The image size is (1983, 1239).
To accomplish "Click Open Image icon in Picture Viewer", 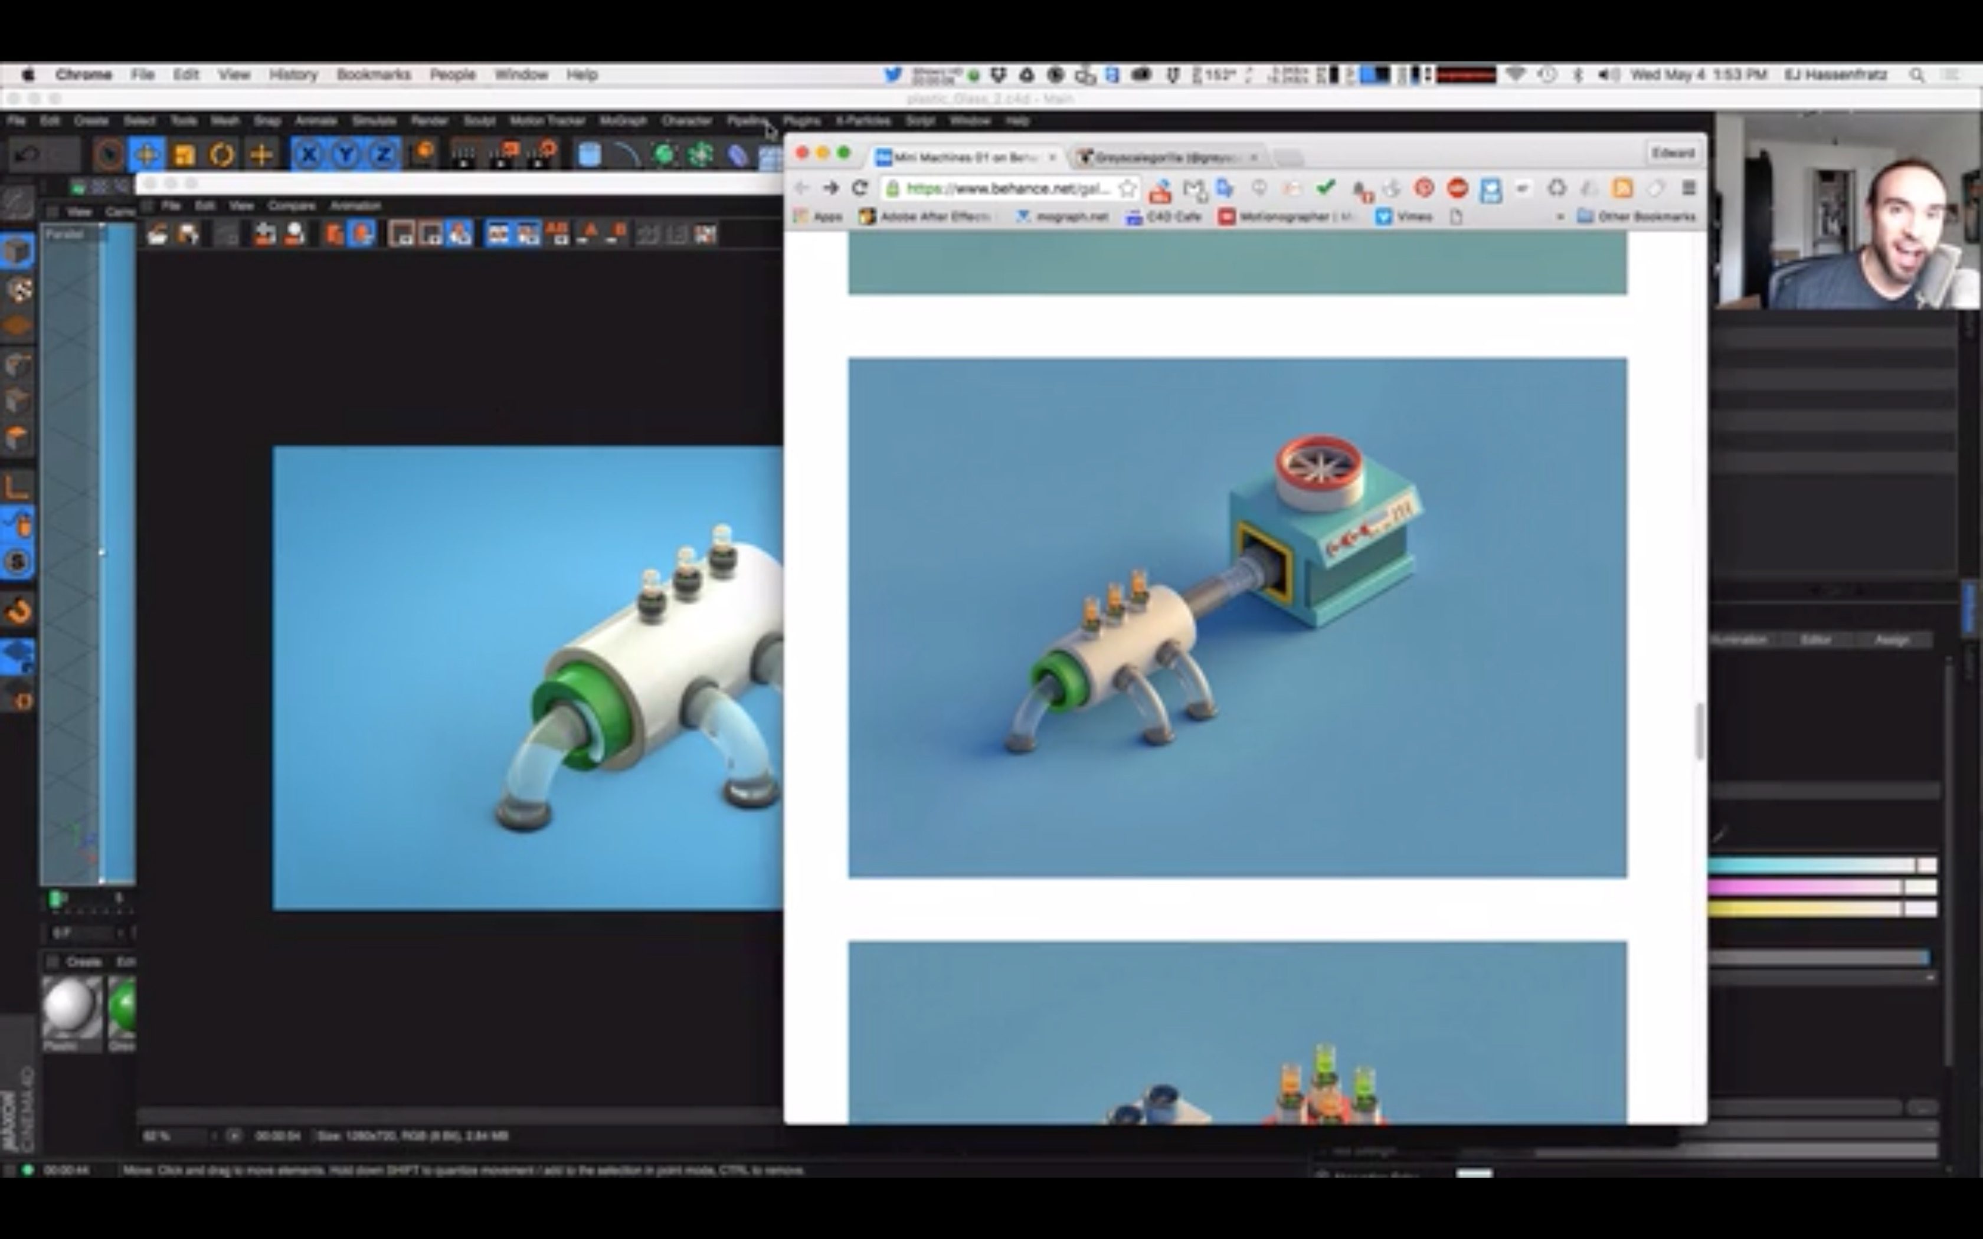I will coord(158,234).
